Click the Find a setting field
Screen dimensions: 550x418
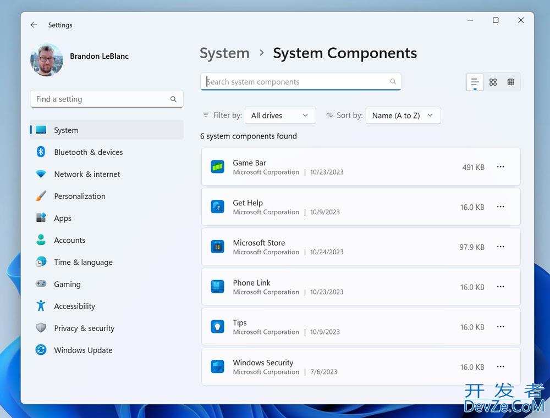pyautogui.click(x=107, y=99)
